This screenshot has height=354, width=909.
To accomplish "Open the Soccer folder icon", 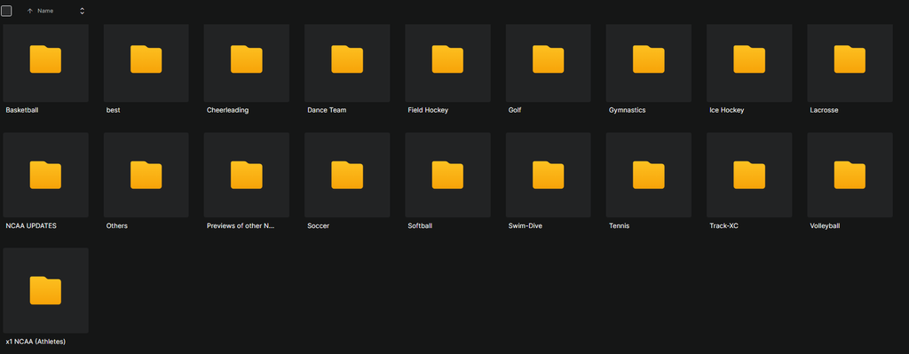I will [347, 175].
